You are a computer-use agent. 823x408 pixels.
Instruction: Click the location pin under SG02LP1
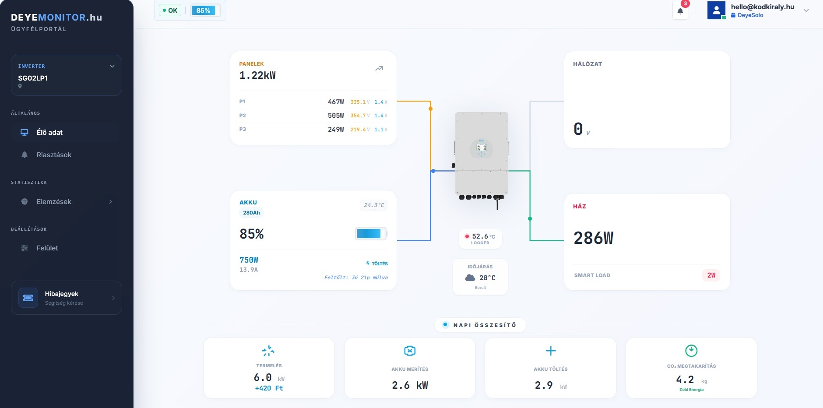pos(20,86)
